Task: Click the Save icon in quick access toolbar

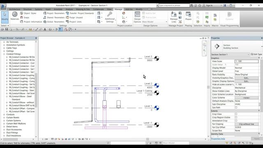Action: coord(7,29)
